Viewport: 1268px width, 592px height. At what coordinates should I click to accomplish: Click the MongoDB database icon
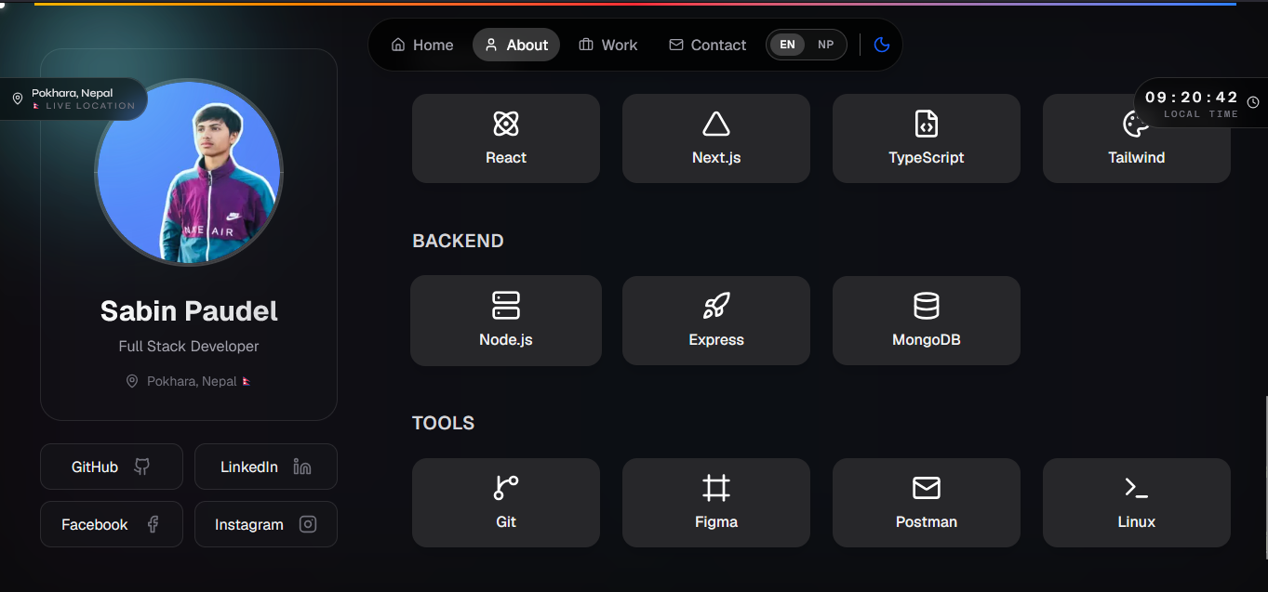[927, 306]
